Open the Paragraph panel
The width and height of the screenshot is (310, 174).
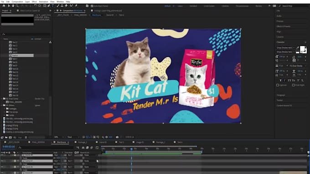(281, 95)
